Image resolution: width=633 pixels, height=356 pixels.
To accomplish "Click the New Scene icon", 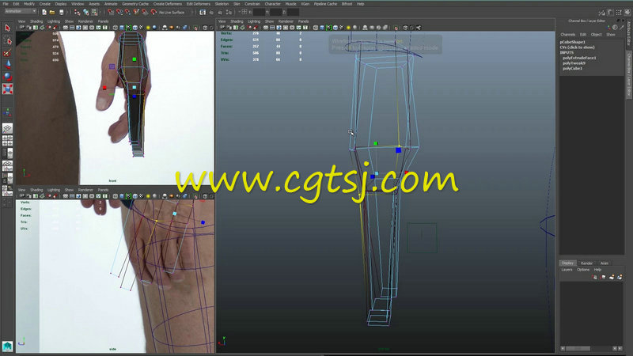I will coord(44,12).
